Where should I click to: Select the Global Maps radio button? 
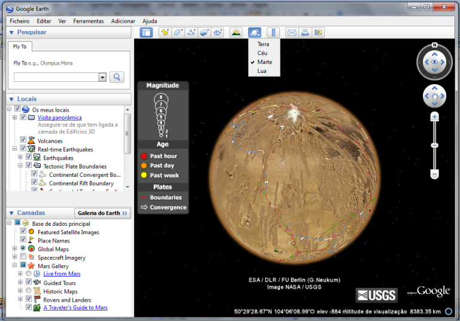pos(23,248)
